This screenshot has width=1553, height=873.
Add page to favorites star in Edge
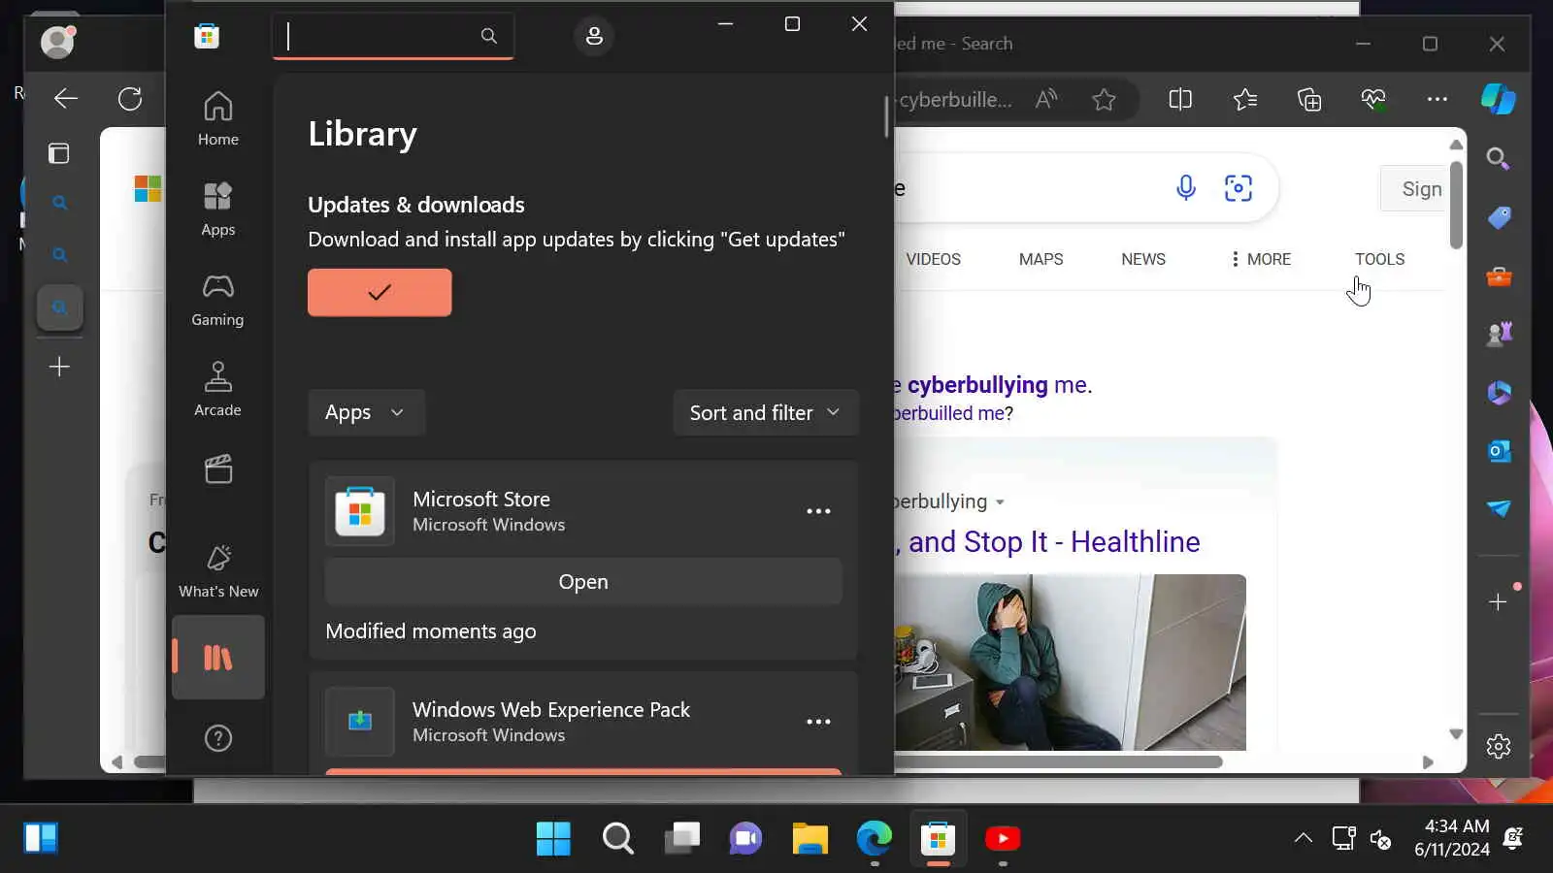[x=1104, y=99]
